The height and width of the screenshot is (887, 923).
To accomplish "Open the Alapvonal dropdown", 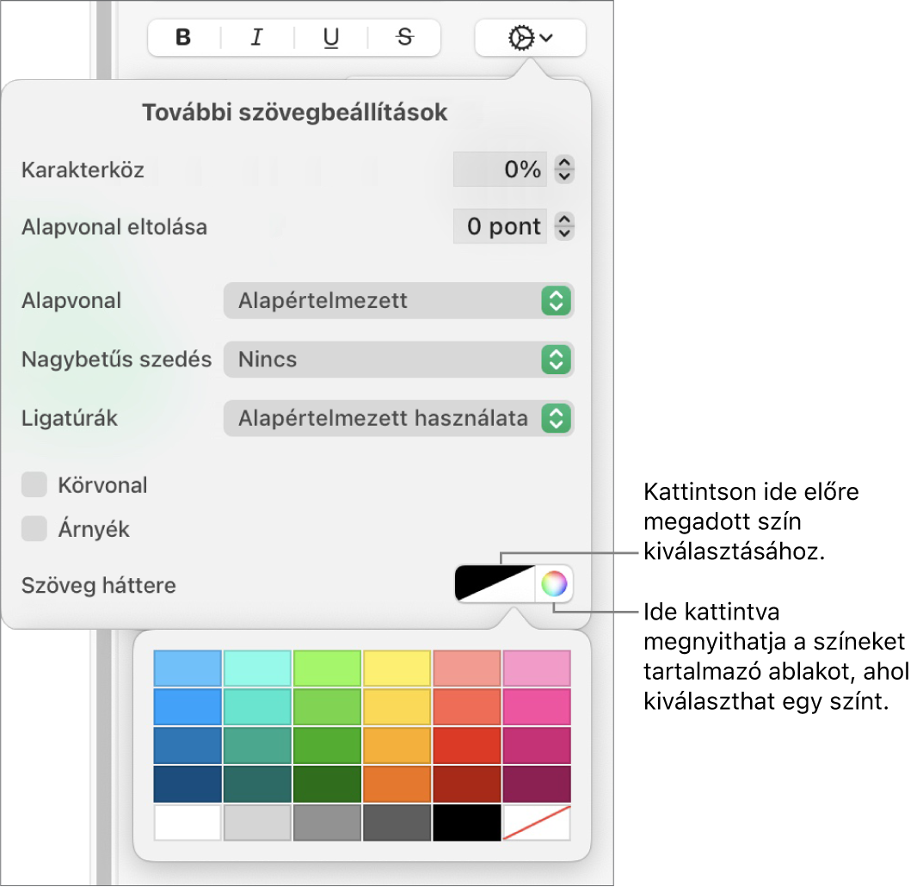I will [398, 301].
